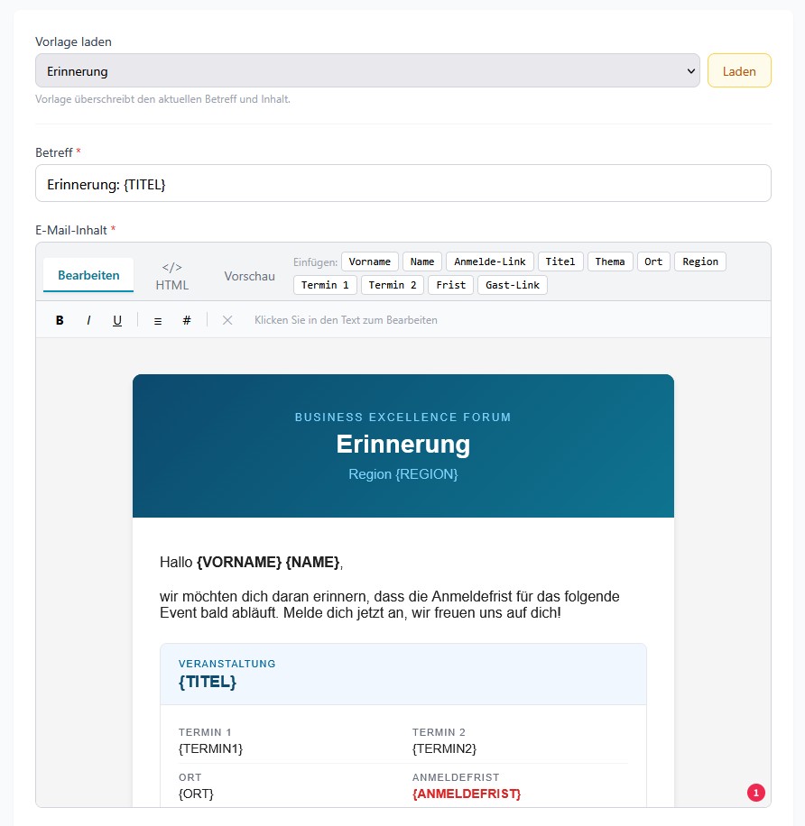This screenshot has height=826, width=805.
Task: Apply bold formatting with the B icon
Action: pyautogui.click(x=59, y=319)
